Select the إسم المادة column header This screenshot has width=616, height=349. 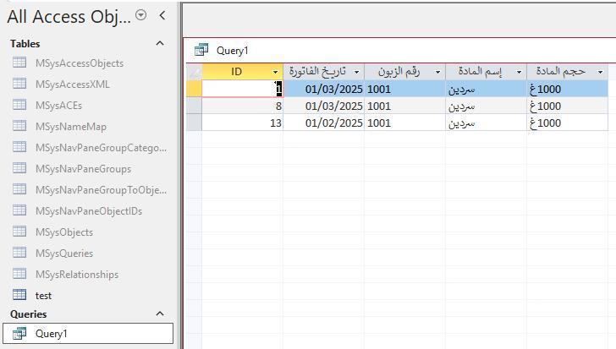[x=486, y=72]
